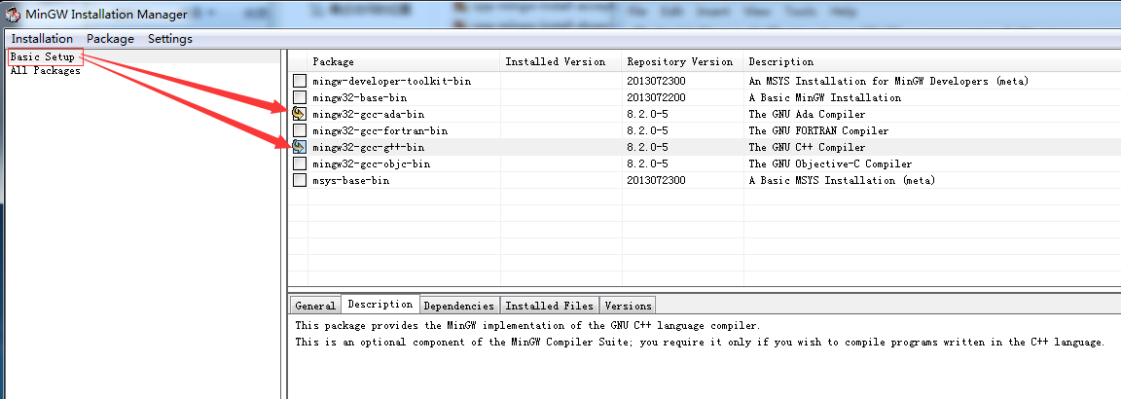Screen dimensions: 1121x399
Task: Open the Package menu
Action: tap(110, 39)
